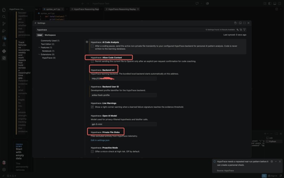This screenshot has height=178, width=284.
Task: Collapse Features group in settings tree
Action: 39,47
